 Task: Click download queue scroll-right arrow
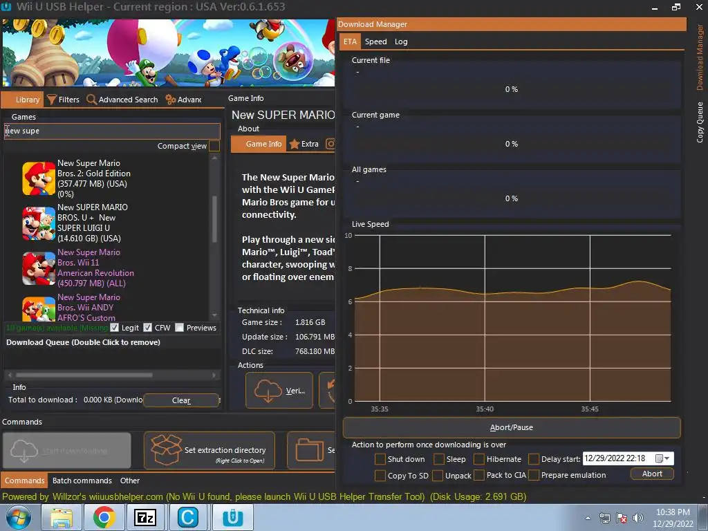point(214,375)
